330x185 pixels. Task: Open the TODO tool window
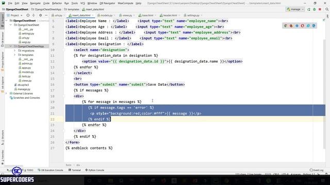coord(29,170)
